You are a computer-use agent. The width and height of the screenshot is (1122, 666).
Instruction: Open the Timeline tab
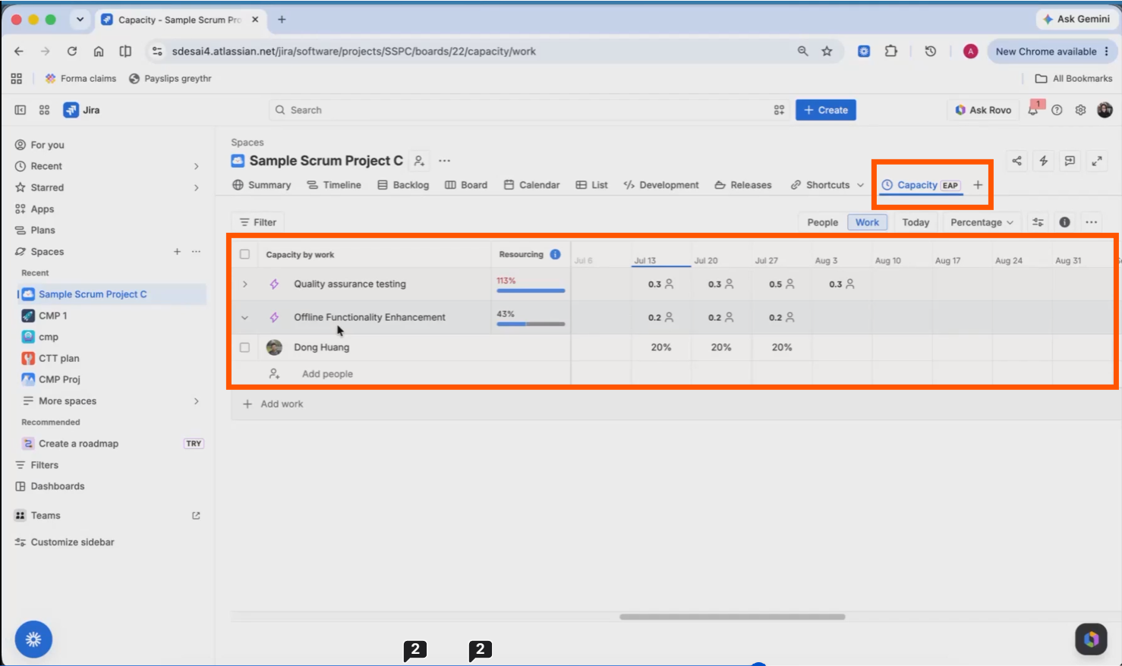pyautogui.click(x=333, y=185)
